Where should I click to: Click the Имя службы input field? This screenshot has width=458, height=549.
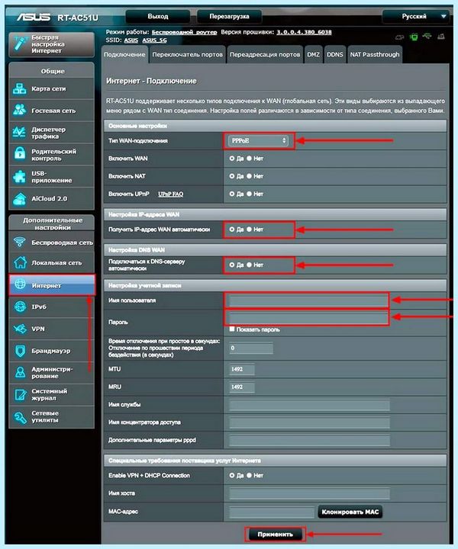point(309,405)
